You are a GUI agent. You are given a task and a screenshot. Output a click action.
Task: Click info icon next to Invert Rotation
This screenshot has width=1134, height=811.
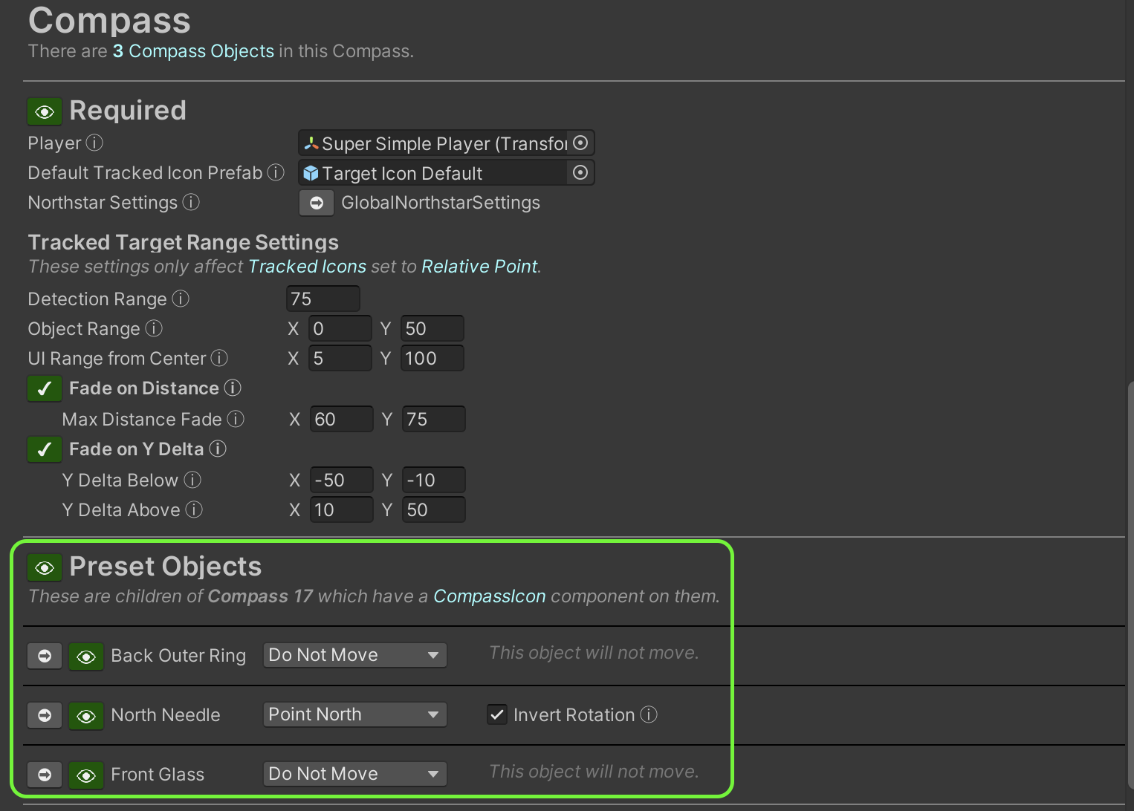(x=649, y=714)
